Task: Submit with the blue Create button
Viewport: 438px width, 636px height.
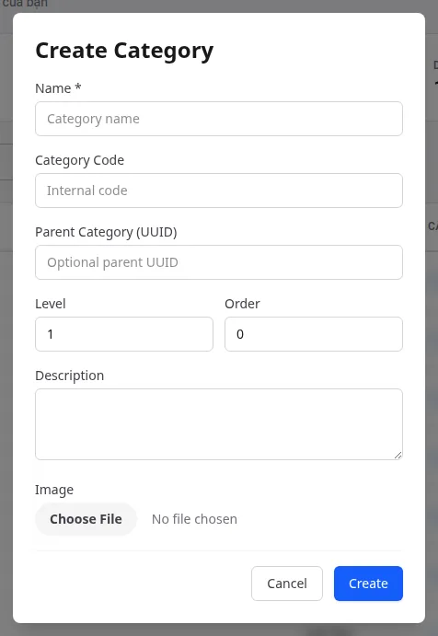Action: 368,584
